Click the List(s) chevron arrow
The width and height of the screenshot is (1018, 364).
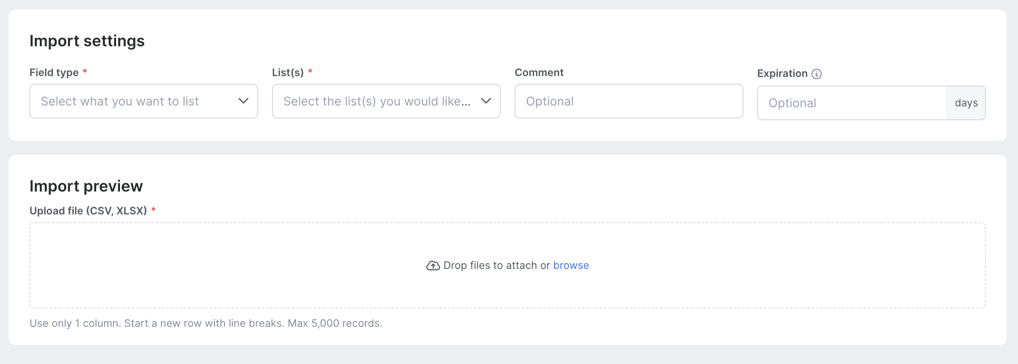[486, 101]
